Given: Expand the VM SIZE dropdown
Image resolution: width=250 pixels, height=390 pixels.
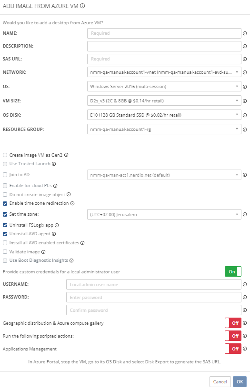Looking at the screenshot, I should coord(164,101).
